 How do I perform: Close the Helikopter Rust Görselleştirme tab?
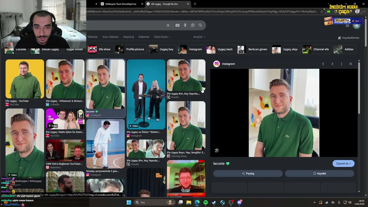pos(142,4)
